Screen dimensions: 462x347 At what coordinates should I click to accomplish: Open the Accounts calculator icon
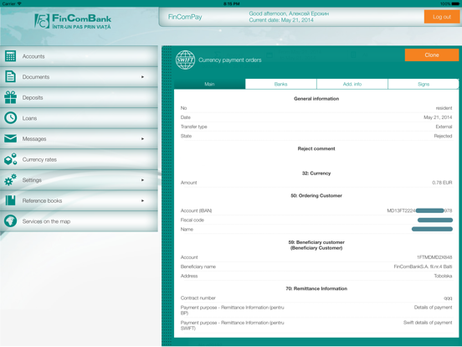pyautogui.click(x=10, y=56)
